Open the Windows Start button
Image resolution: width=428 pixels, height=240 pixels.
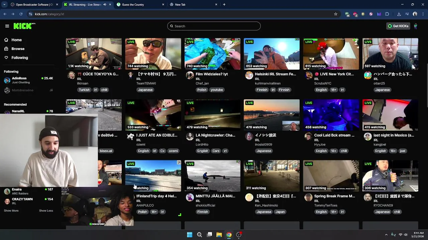click(190, 235)
